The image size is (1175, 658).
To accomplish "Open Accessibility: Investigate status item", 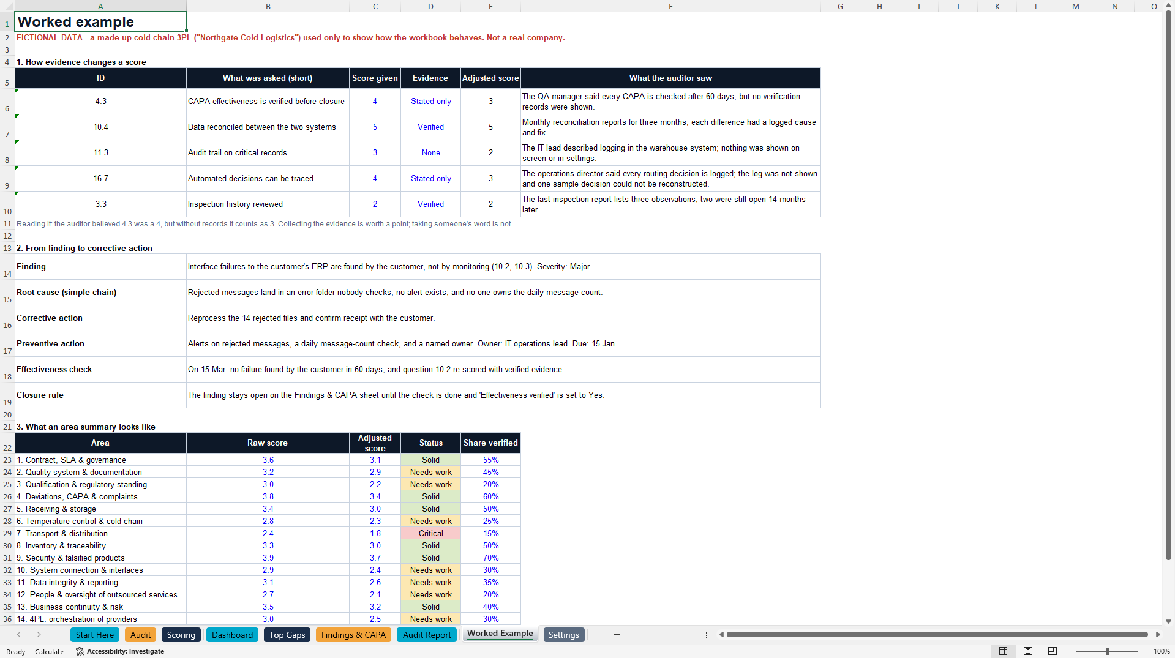I will click(x=120, y=651).
